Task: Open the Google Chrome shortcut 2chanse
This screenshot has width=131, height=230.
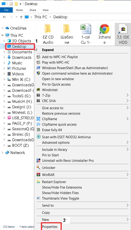Action: (105, 34)
